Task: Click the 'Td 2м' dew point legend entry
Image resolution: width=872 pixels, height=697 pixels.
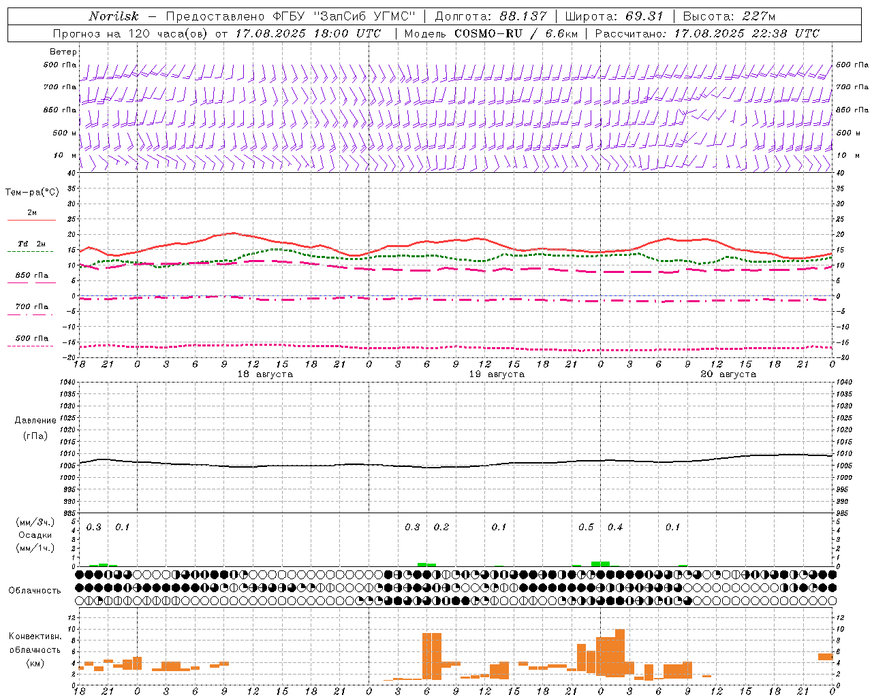Action: [32, 244]
